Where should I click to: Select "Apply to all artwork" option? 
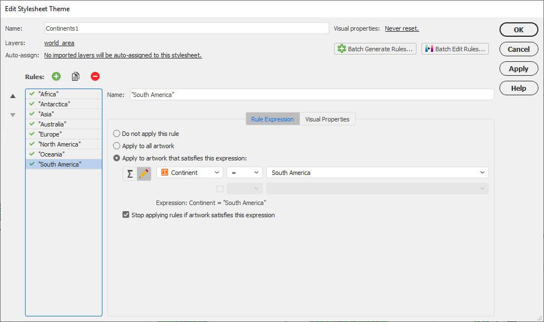pyautogui.click(x=116, y=146)
